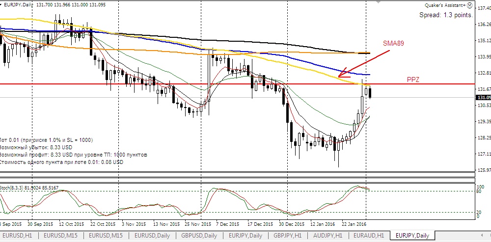Open the inactive EURJPY,Daily tab beside GBPUSD,Daily
Viewport: 491px width, 242px height.
245,236
